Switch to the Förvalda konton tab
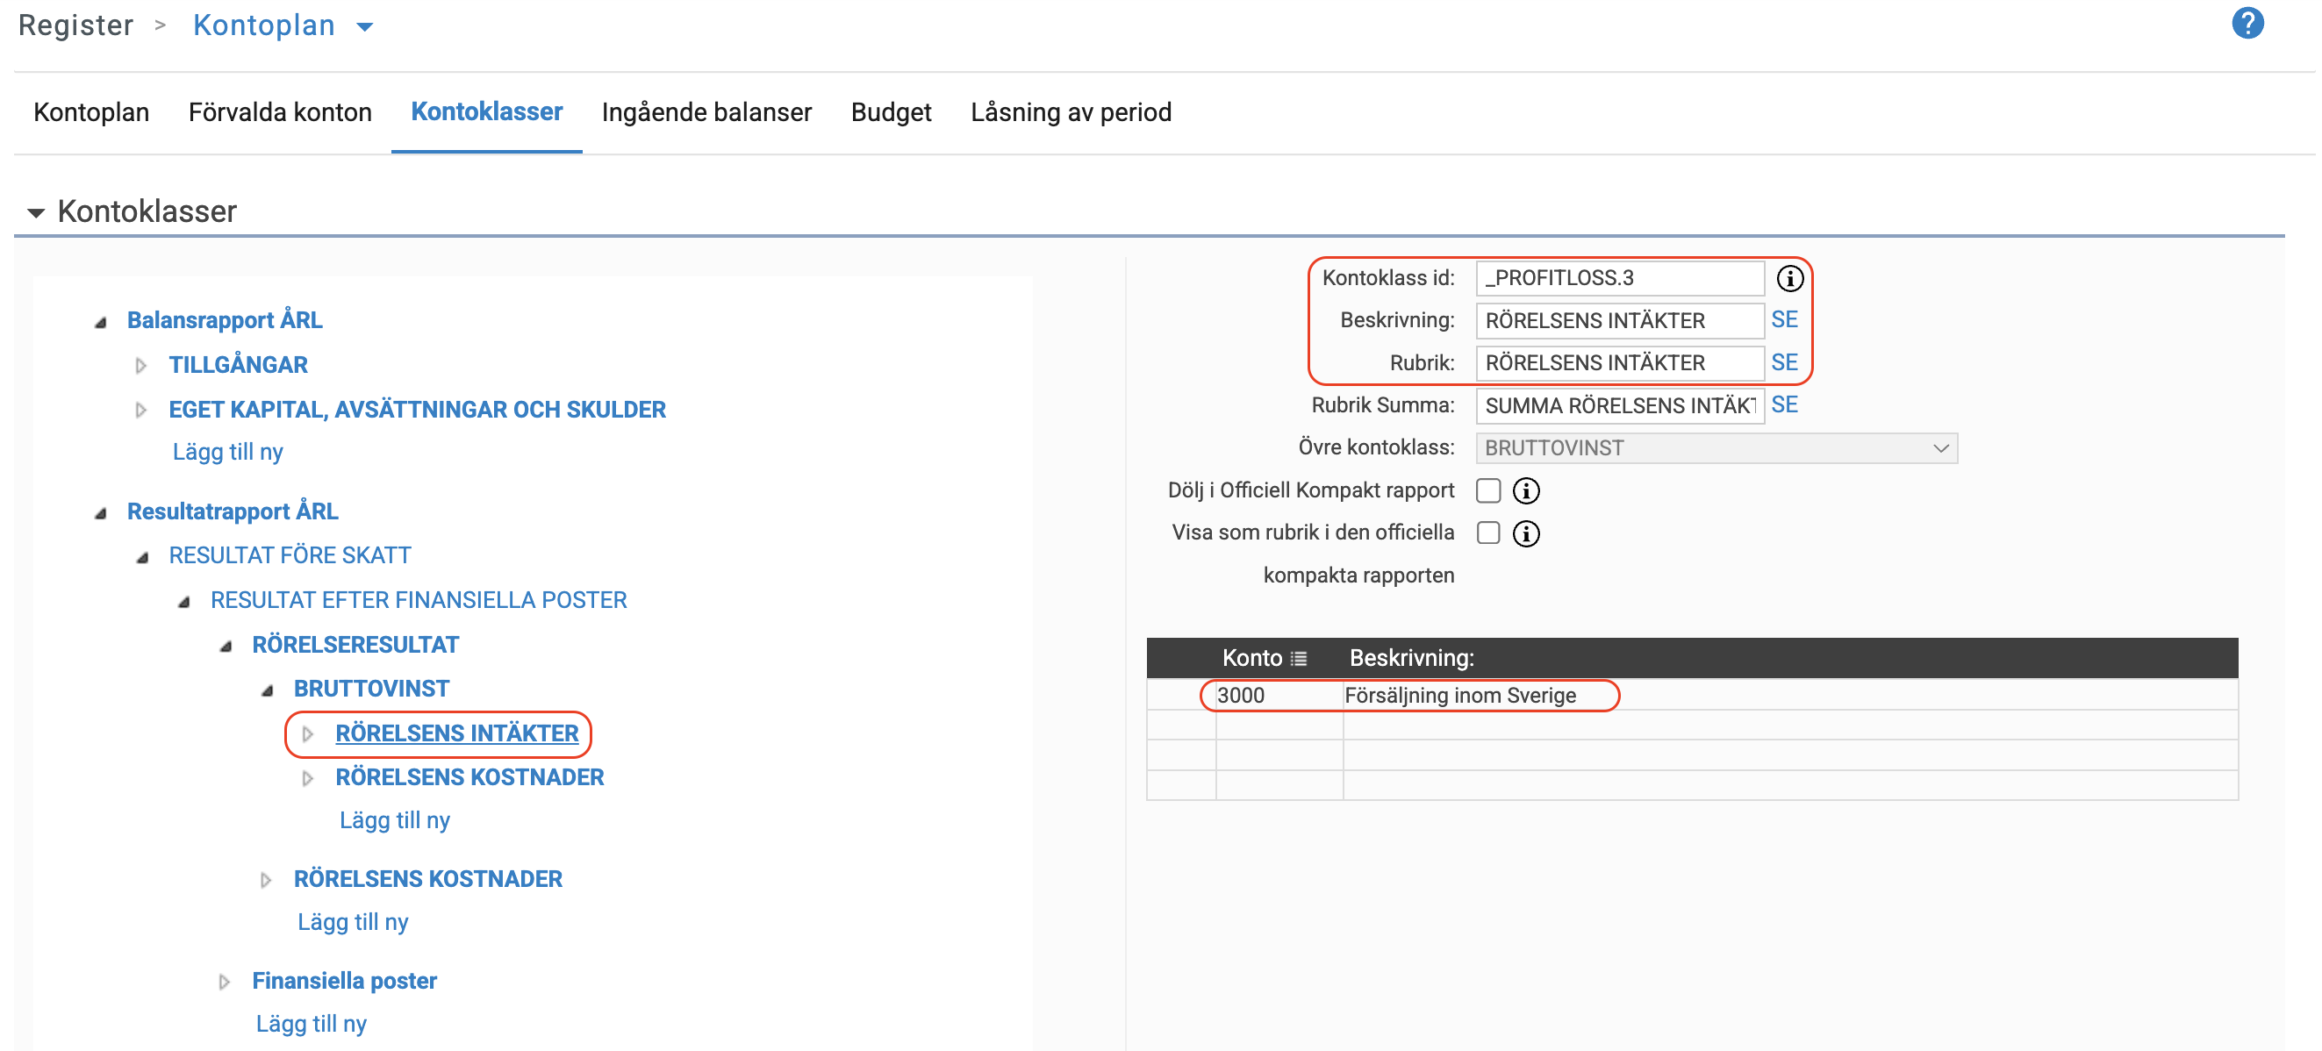2322x1051 pixels. pos(280,112)
